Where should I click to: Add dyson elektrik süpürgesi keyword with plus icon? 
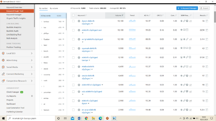pyautogui.click(x=79, y=21)
